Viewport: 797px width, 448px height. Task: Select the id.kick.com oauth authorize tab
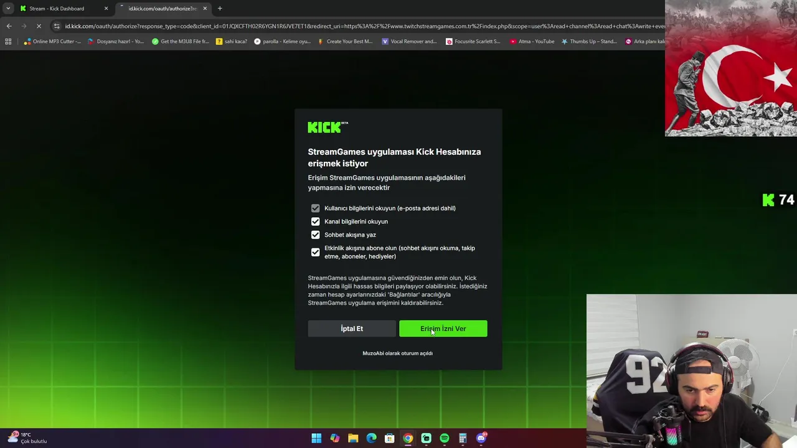click(162, 9)
